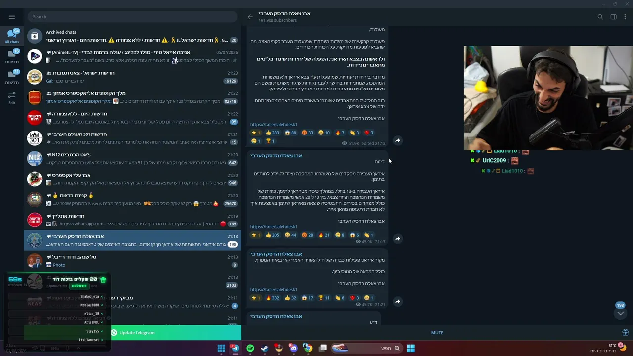Open the חדשות folder with badge 21
Viewport: 633px width, 356px height.
(12, 77)
